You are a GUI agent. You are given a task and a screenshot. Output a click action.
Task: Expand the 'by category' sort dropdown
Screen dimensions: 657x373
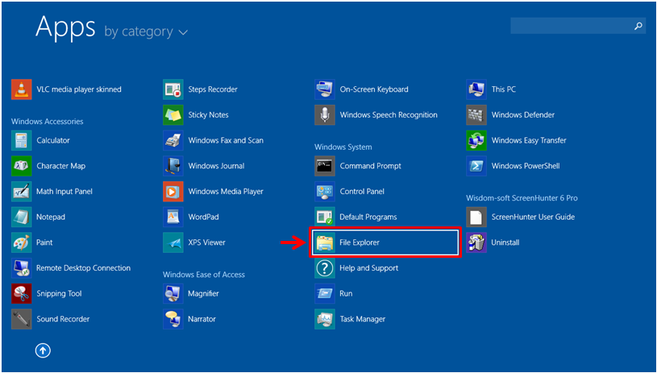click(x=146, y=31)
